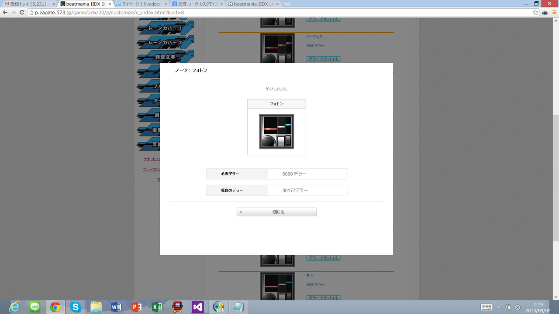559x314 pixels.
Task: Close the Gmail 受信トレイ tab
Action: [54, 4]
